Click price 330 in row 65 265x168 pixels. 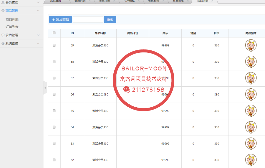click(x=217, y=111)
